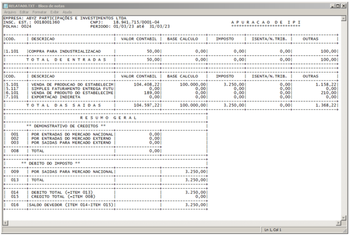Click CREDITO TOTAL (=ITEM 008) line
Screen dimensions: 350x235
(63, 196)
